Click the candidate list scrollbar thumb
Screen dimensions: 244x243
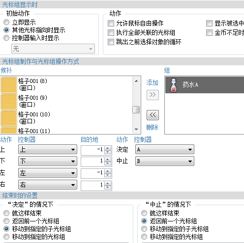point(136,109)
